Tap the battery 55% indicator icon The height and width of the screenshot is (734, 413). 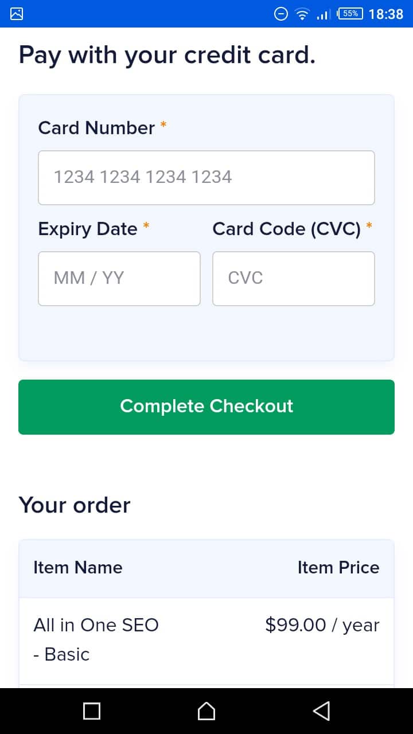click(350, 14)
